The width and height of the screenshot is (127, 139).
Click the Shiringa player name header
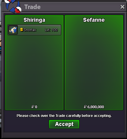coord(34,20)
